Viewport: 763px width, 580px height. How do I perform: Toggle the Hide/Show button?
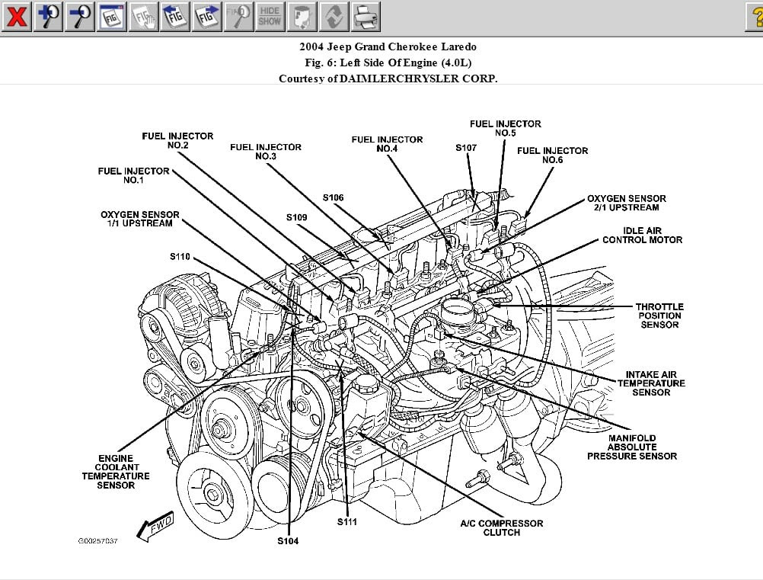click(270, 17)
